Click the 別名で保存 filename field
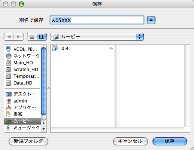The height and width of the screenshot is (150, 194). pos(97,20)
